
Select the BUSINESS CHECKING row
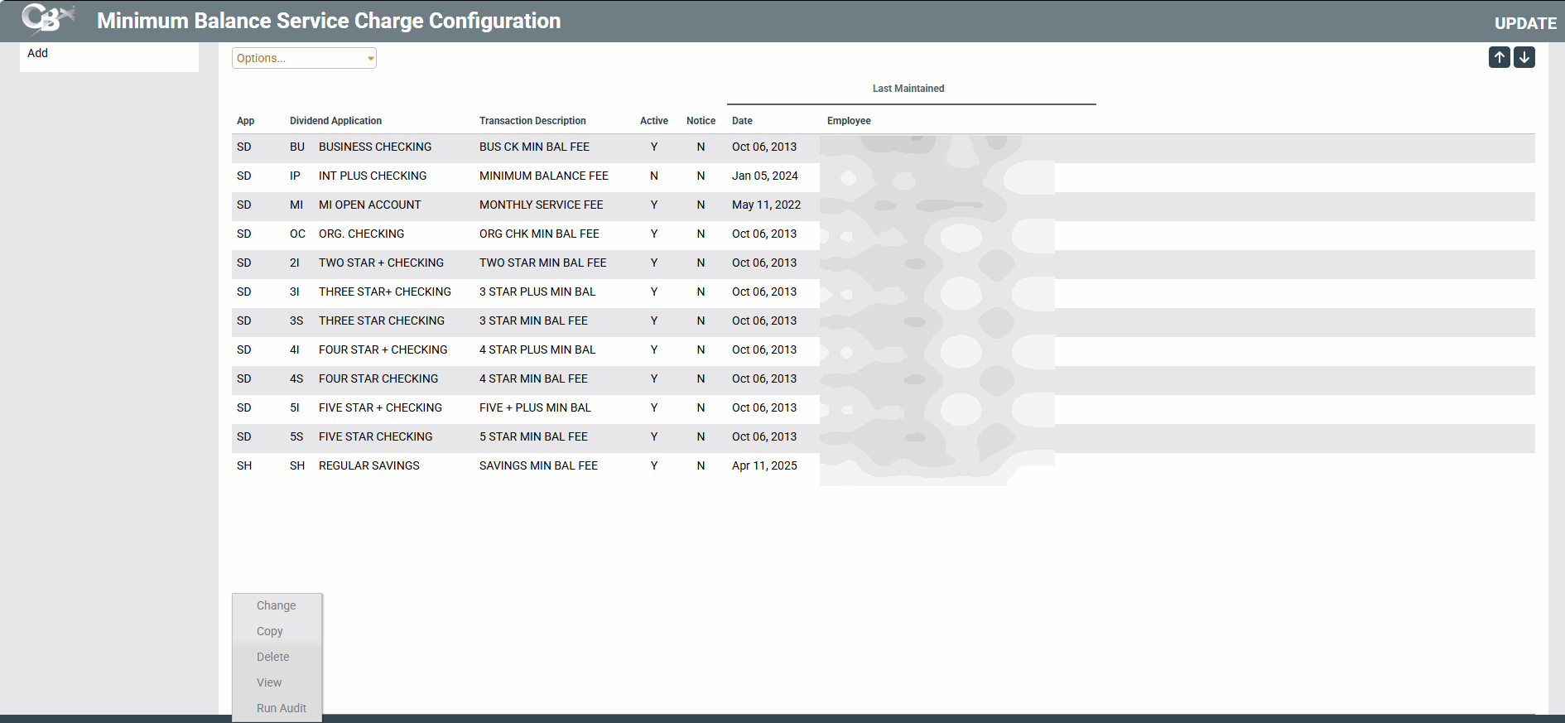(374, 147)
